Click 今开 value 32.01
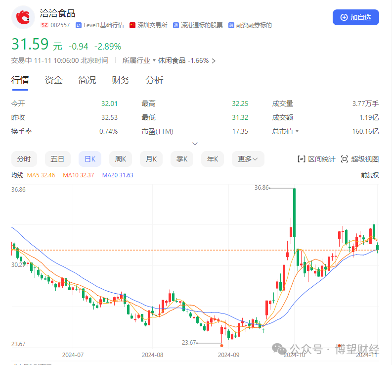The image size is (392, 365). tap(109, 104)
